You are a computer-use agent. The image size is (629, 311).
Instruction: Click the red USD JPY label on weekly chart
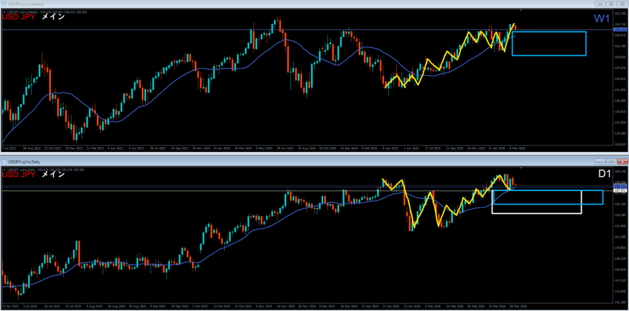pos(19,17)
